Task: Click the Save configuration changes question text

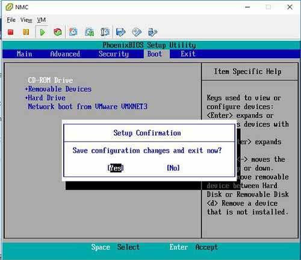Action: pos(147,150)
